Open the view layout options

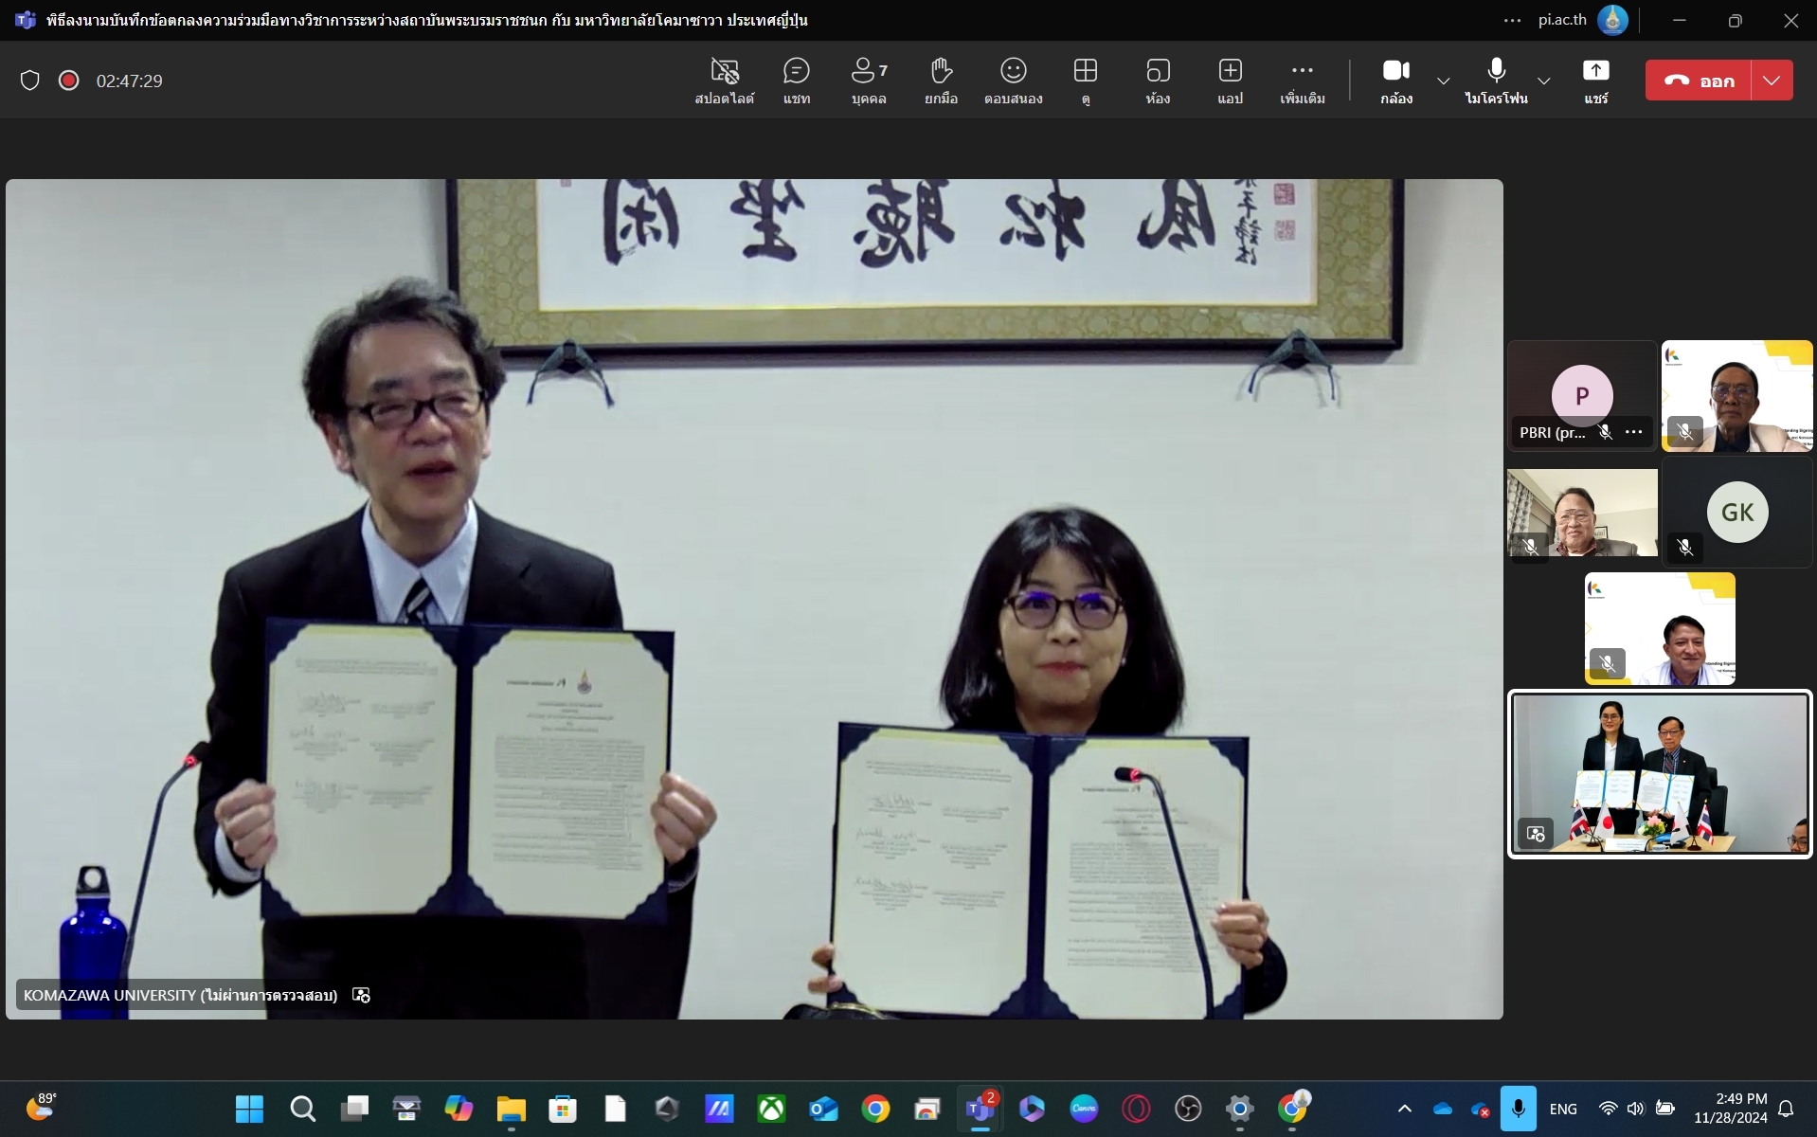point(1085,81)
